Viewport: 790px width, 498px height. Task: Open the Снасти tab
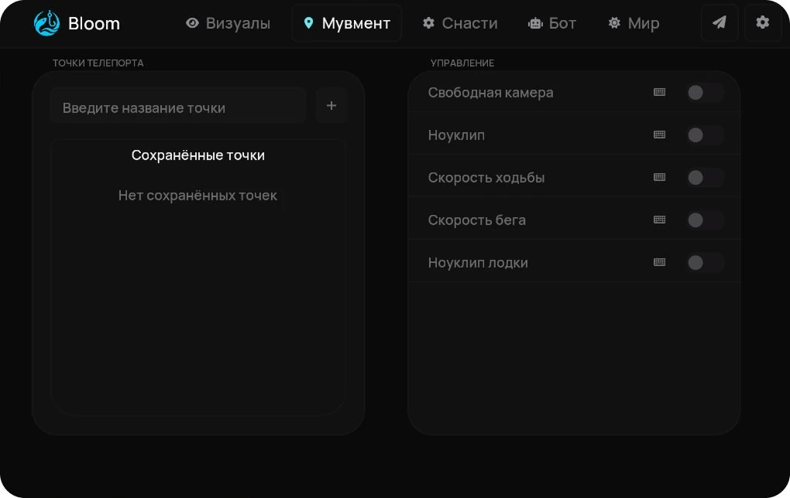(x=460, y=23)
